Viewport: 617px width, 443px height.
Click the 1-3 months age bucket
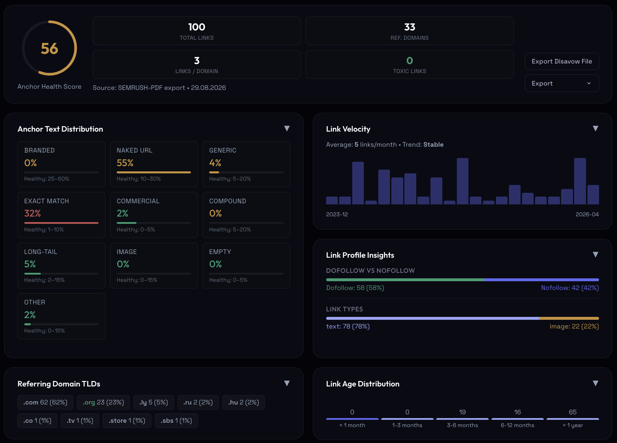coord(407,419)
